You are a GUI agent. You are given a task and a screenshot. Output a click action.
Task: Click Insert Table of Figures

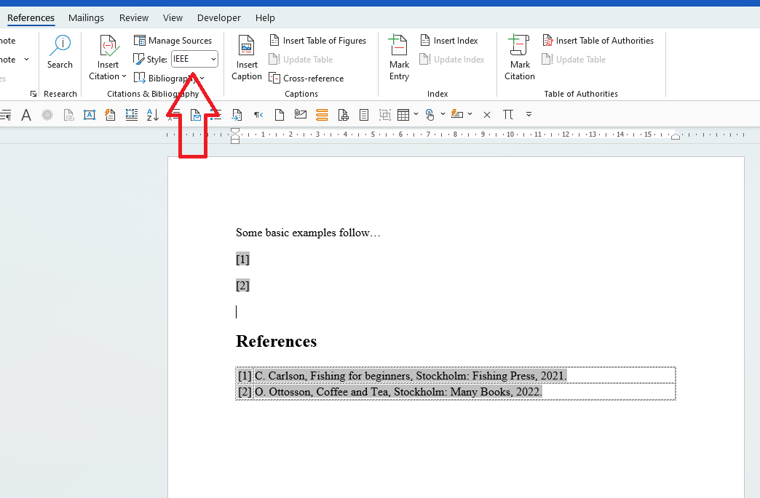click(318, 41)
